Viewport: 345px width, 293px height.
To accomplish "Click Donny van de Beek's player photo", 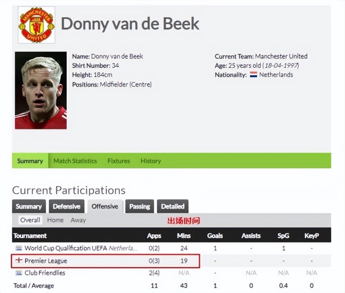I will coord(40,90).
